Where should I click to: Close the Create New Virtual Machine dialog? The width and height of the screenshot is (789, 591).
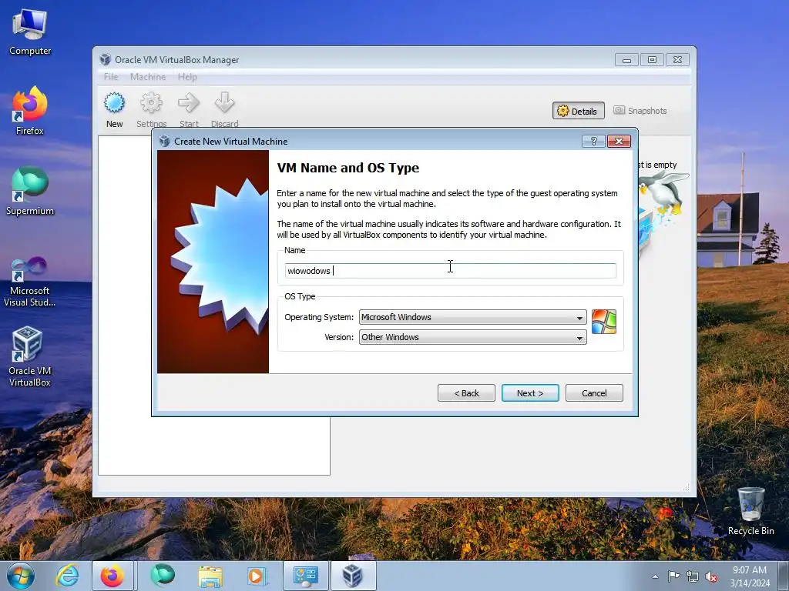pyautogui.click(x=619, y=142)
